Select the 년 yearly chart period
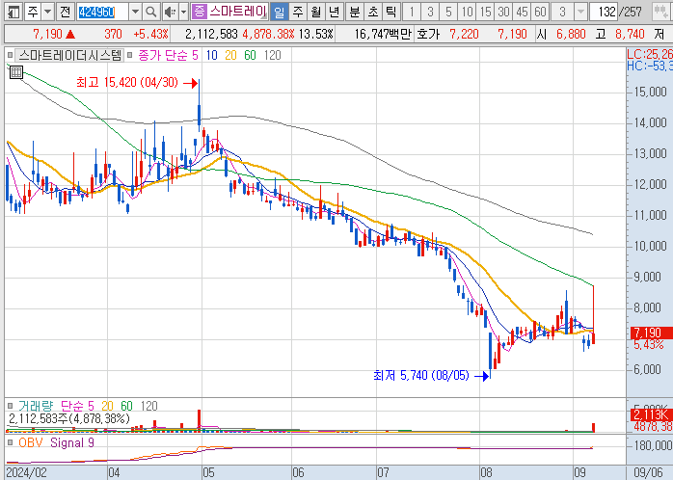Image resolution: width=673 pixels, height=480 pixels. (334, 12)
